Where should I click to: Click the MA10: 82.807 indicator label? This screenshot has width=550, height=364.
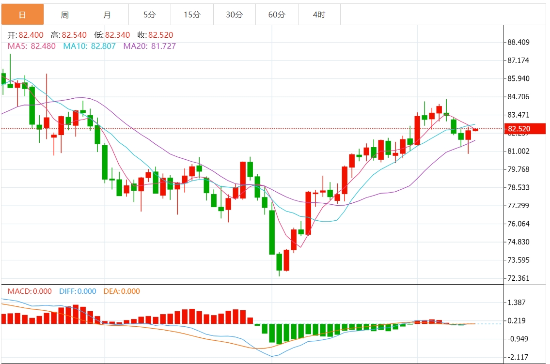pos(90,46)
